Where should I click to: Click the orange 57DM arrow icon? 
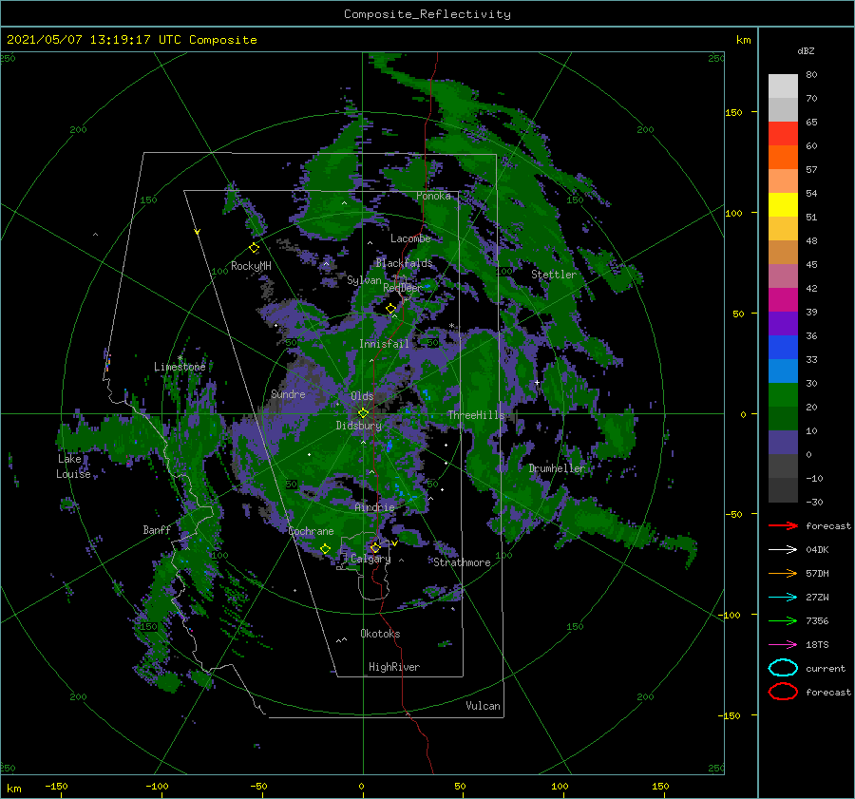pyautogui.click(x=783, y=573)
